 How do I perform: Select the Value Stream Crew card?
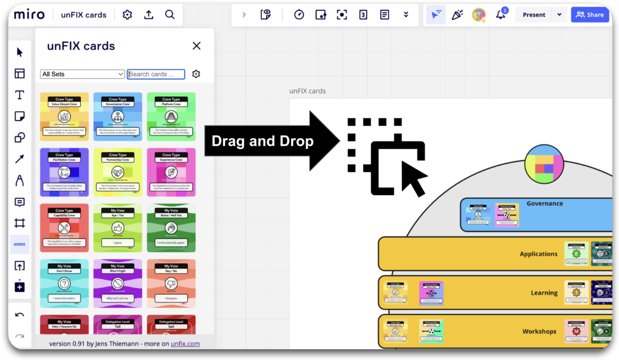click(64, 117)
